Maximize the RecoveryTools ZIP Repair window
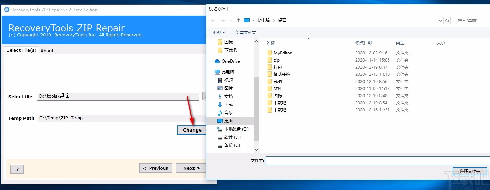The width and height of the screenshot is (490, 190). [193, 10]
